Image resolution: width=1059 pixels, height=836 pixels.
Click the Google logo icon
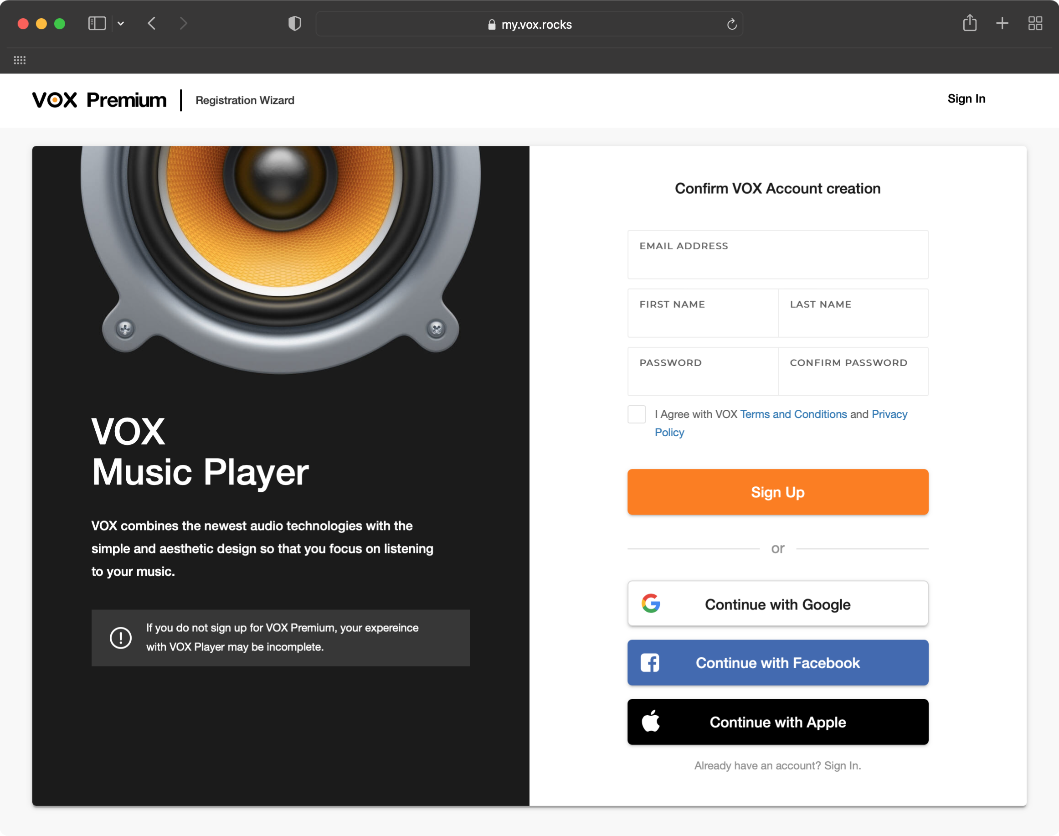tap(650, 604)
